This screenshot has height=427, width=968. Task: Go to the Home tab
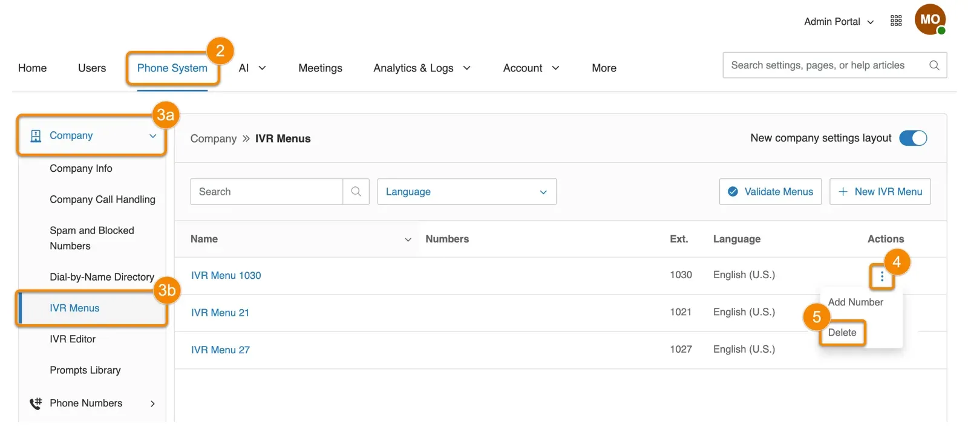(32, 68)
